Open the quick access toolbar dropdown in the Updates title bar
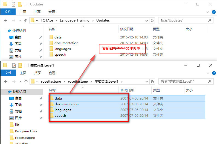 [25, 5]
